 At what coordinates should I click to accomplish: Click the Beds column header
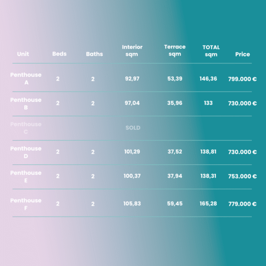click(59, 54)
